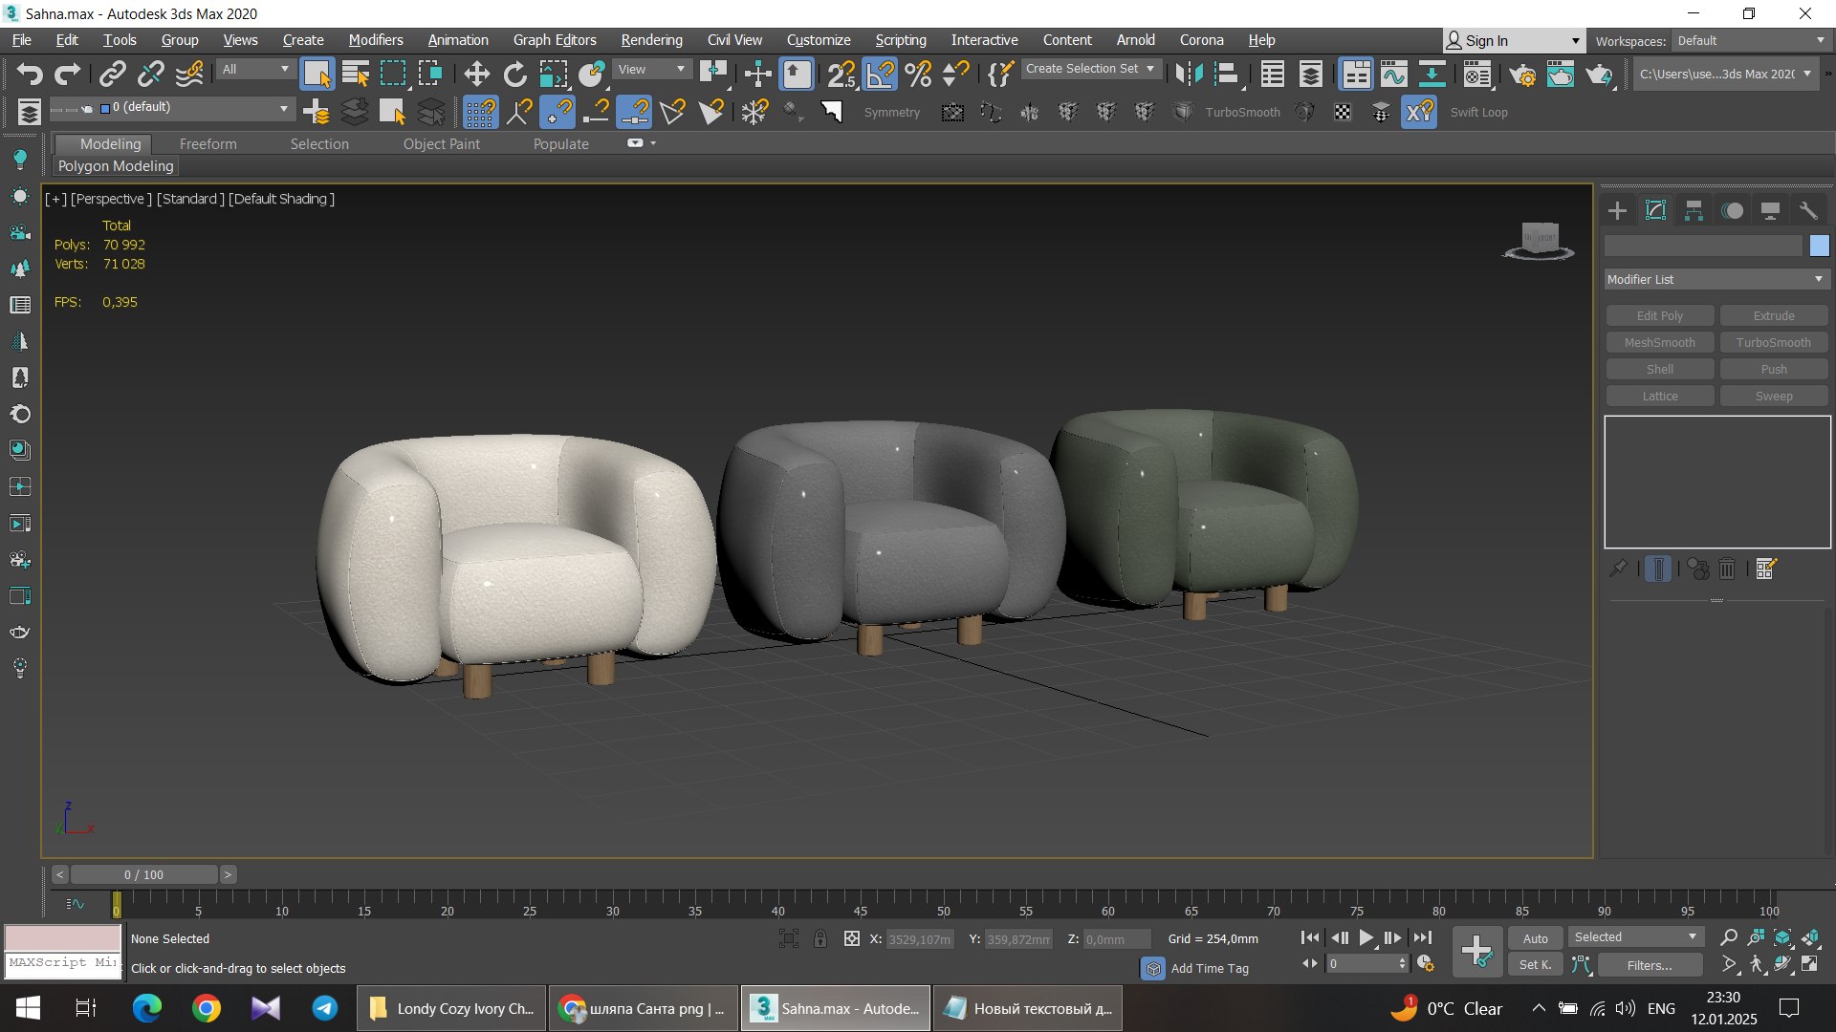
Task: Click the pink MAXScript listener swatch
Action: tap(62, 937)
